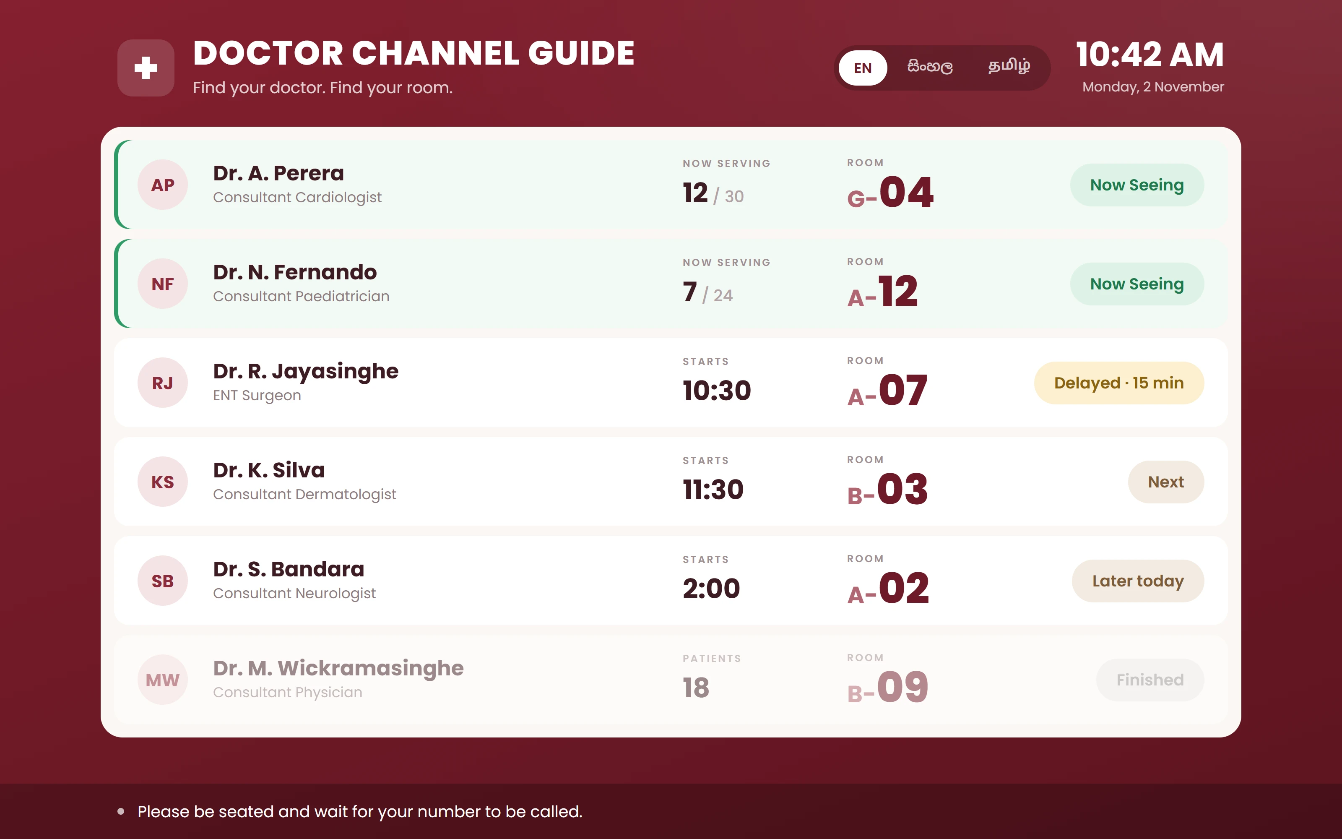
Task: Click the now serving count 7 / 24
Action: 707,292
